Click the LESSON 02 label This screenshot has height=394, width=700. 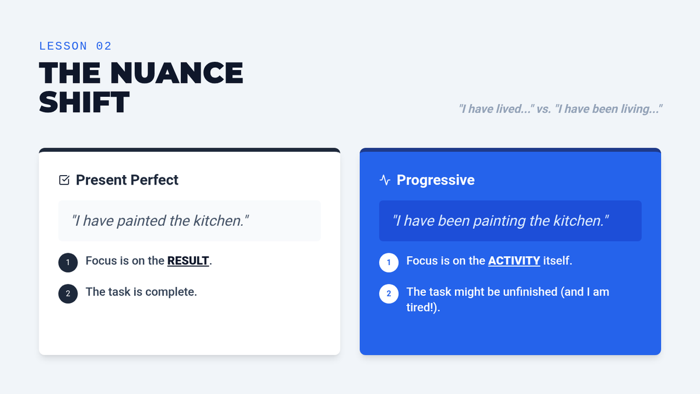[75, 46]
